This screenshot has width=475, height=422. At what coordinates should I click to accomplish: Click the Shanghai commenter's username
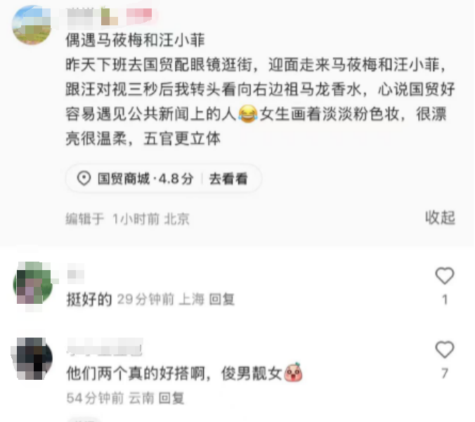pyautogui.click(x=75, y=274)
